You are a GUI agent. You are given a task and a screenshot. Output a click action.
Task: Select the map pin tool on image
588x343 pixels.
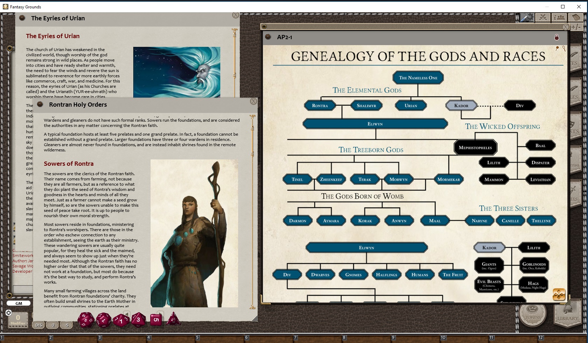click(x=557, y=49)
